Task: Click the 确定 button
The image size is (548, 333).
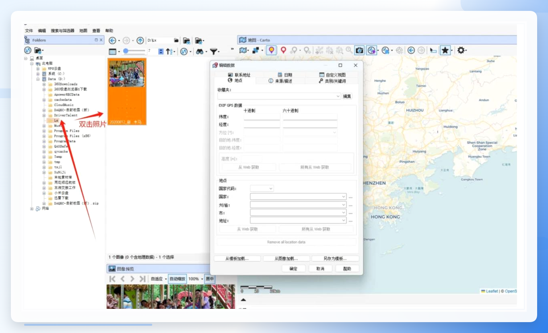Action: pos(293,269)
